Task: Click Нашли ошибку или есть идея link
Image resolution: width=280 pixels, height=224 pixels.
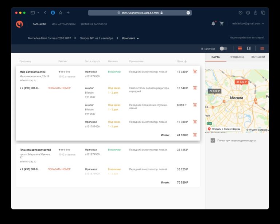Action: (x=247, y=38)
